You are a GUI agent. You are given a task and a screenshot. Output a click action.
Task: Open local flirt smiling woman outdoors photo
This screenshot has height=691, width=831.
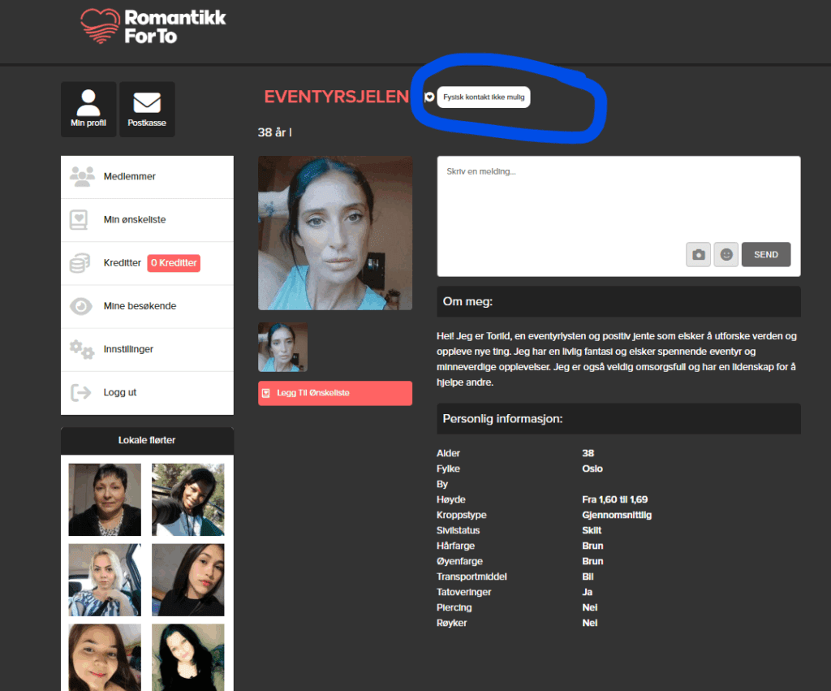[x=188, y=499]
